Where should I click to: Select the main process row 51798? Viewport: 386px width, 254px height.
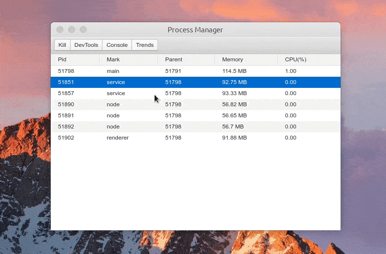coord(196,71)
